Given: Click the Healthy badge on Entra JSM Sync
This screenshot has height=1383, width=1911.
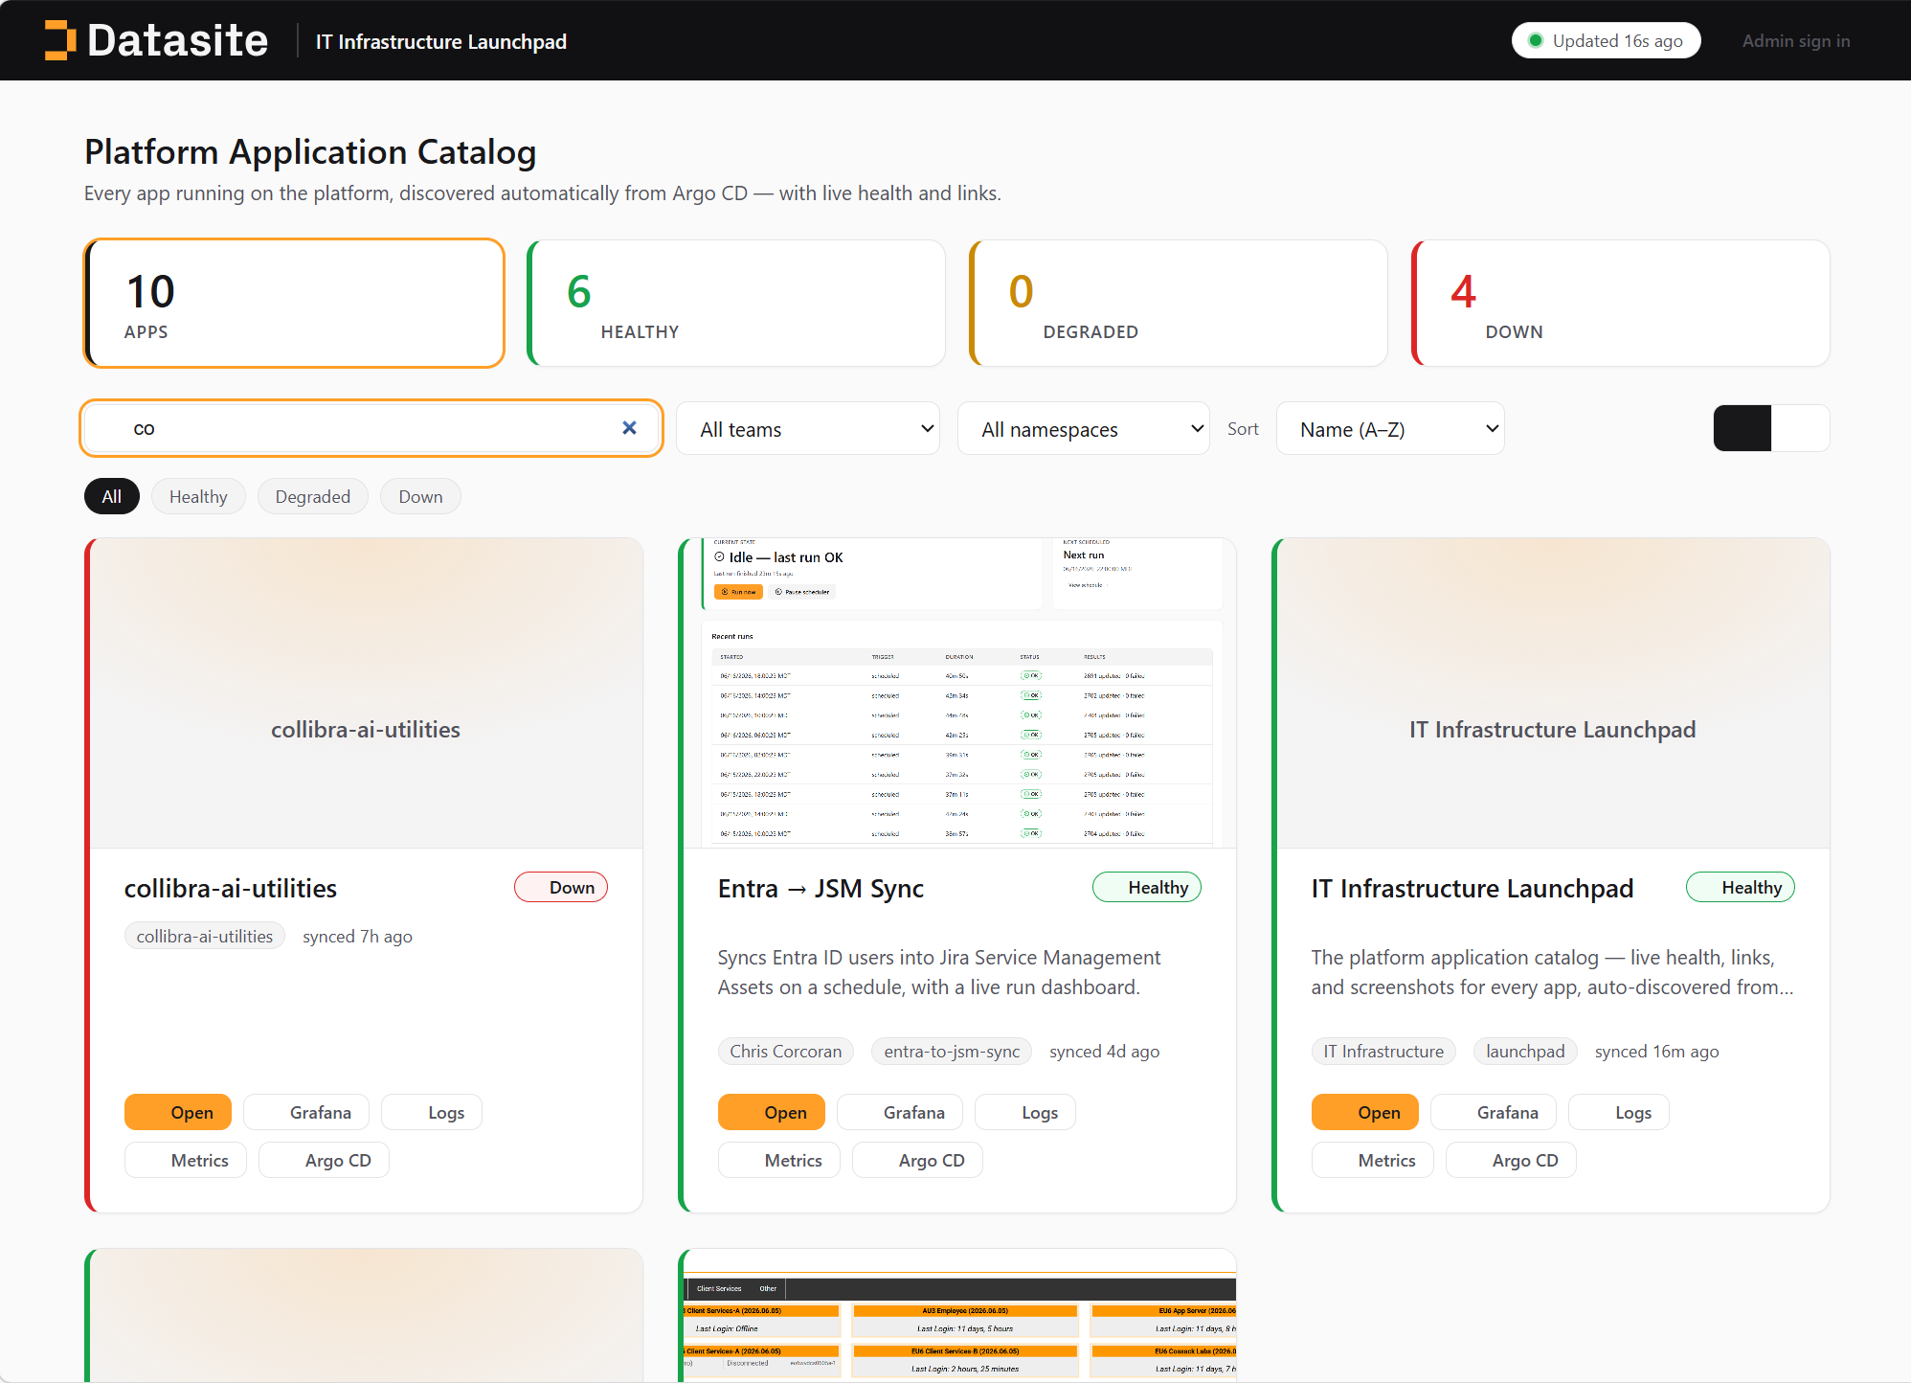Looking at the screenshot, I should pyautogui.click(x=1147, y=887).
